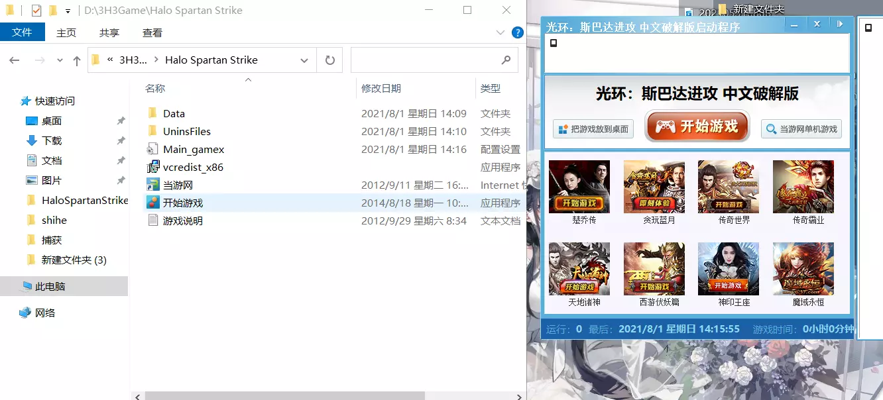Select the 游戏说明 text document icon
The height and width of the screenshot is (400, 883).
tap(152, 221)
